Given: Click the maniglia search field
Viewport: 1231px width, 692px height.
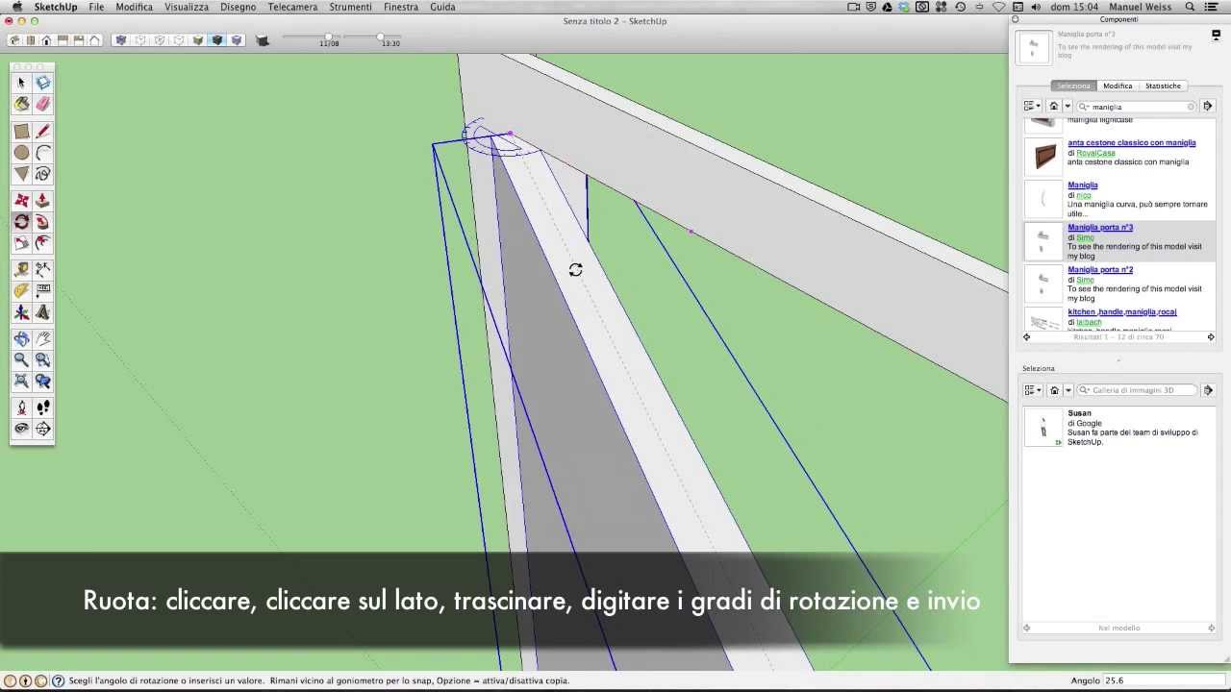Looking at the screenshot, I should coord(1137,107).
